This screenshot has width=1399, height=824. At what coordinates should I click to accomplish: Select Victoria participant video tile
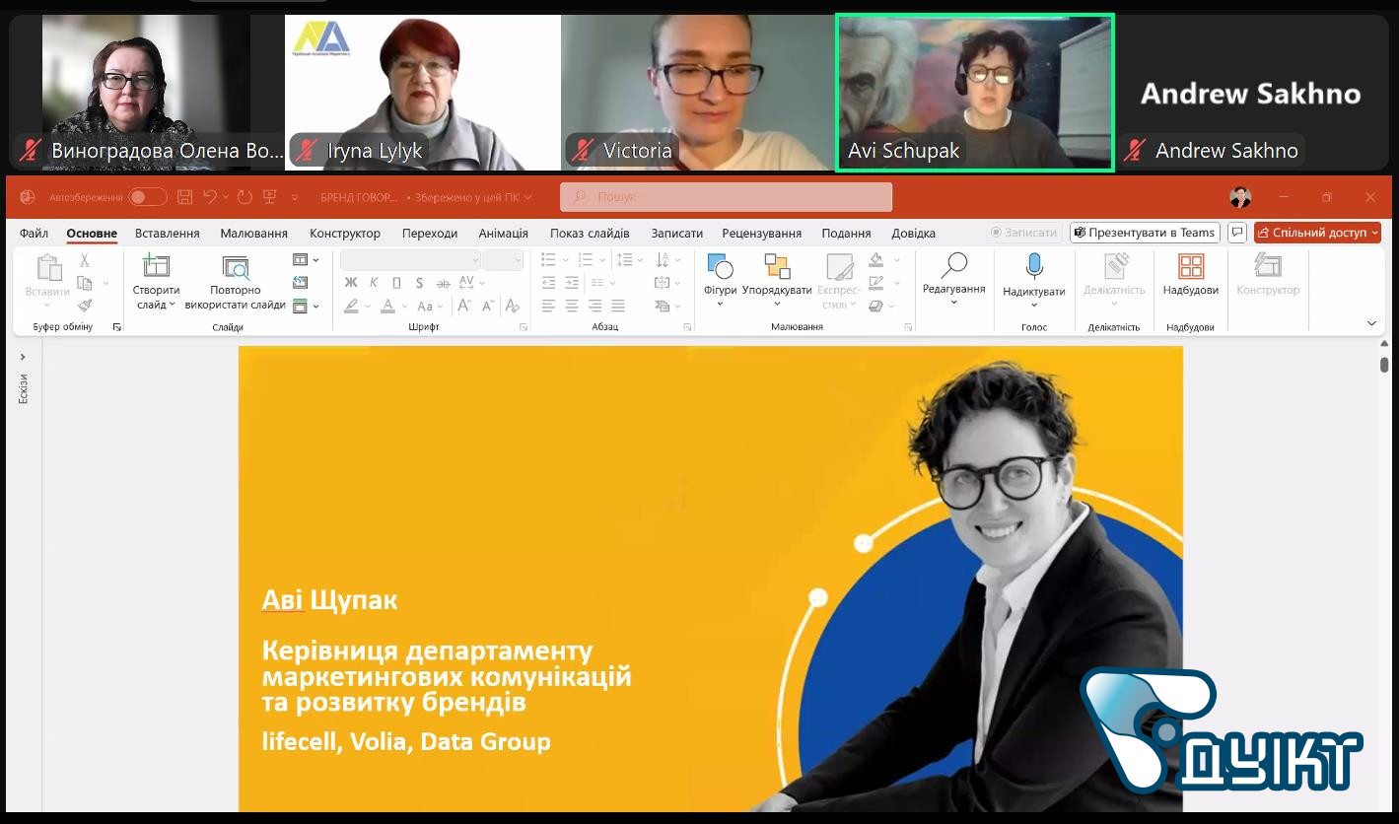point(698,93)
